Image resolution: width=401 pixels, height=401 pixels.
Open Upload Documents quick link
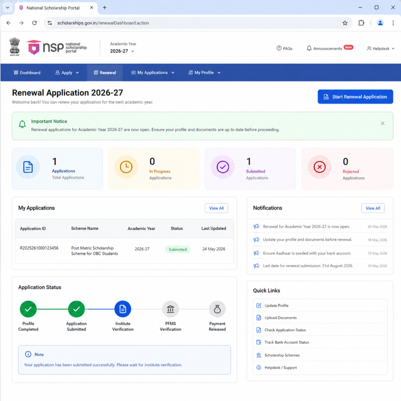(x=320, y=318)
